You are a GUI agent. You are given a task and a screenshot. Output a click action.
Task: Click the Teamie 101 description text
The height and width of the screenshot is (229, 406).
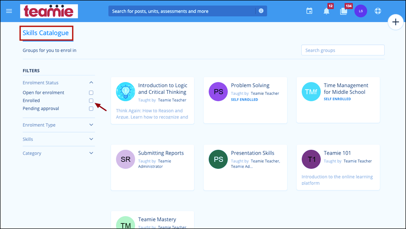tap(337, 180)
